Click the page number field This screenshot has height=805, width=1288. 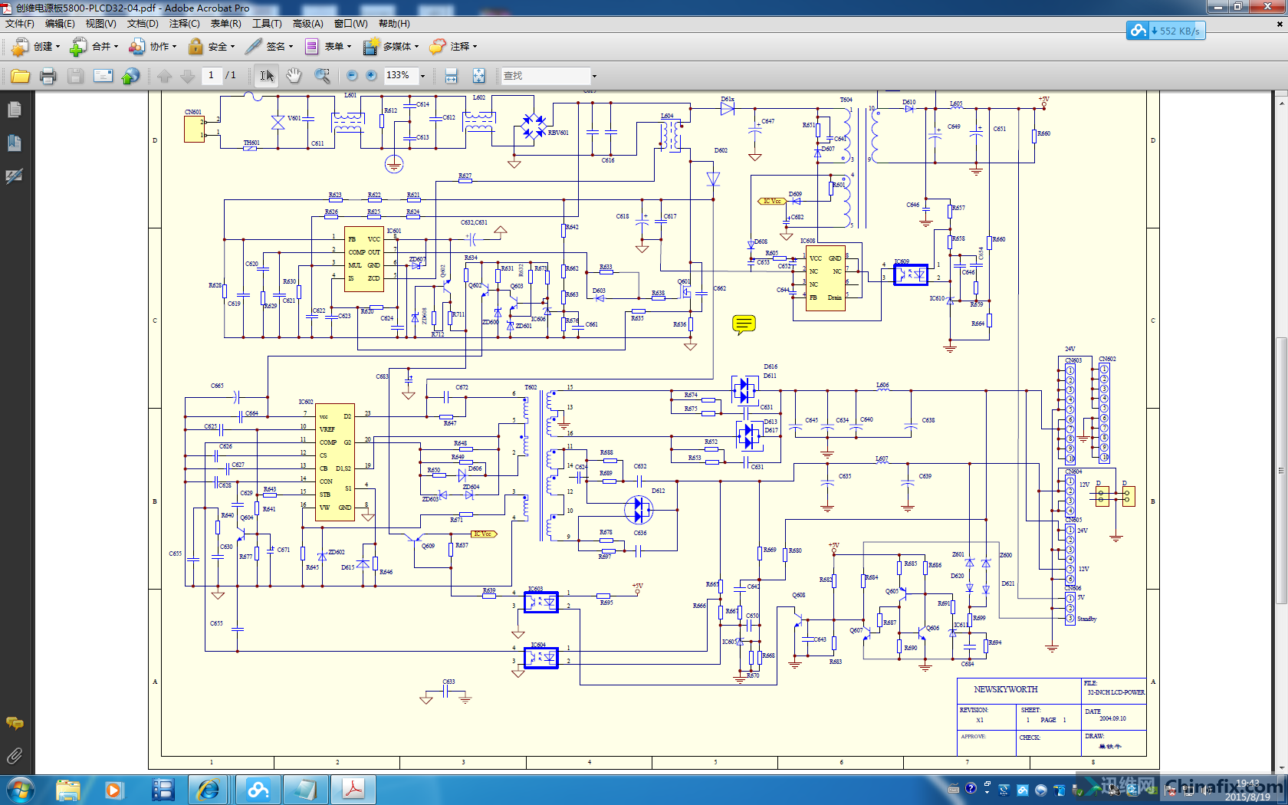211,75
